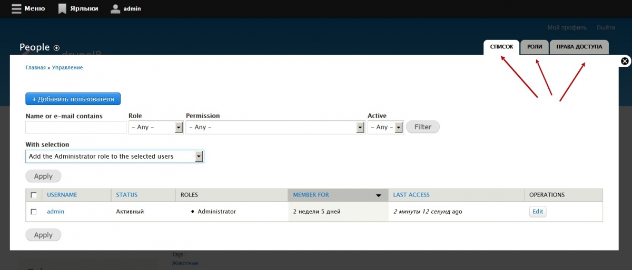This screenshot has height=270, width=632.
Task: Click the People page title
Action: click(34, 47)
